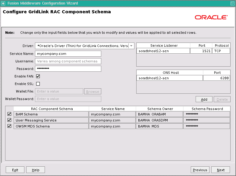Viewport: 236px width, 176px height.
Task: Select the Password field
Action: [68, 69]
